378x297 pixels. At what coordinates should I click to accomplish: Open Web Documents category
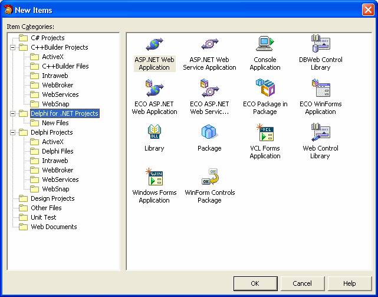(x=54, y=227)
